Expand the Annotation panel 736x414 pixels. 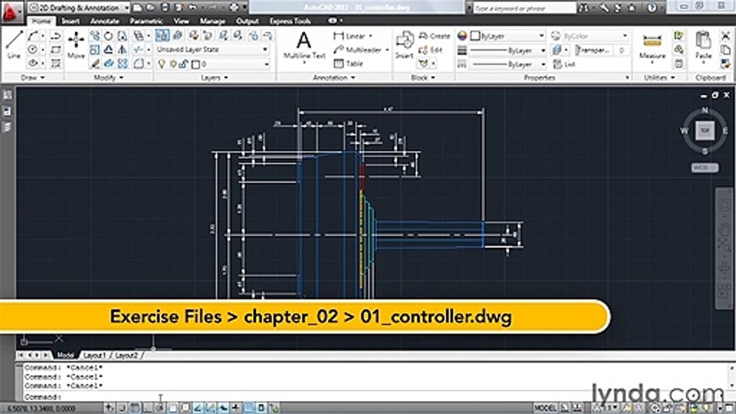(335, 77)
